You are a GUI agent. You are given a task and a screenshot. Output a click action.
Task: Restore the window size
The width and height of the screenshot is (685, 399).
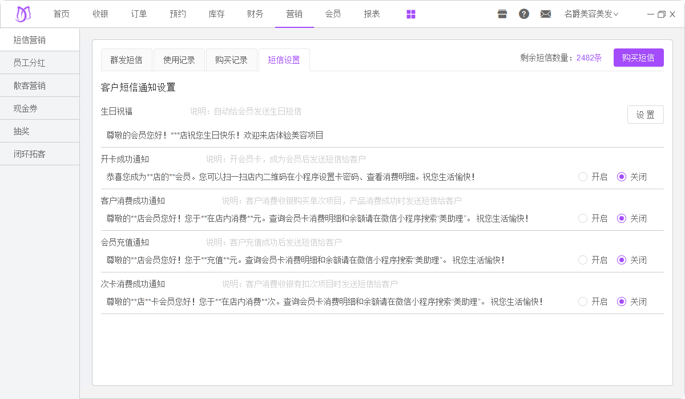662,14
